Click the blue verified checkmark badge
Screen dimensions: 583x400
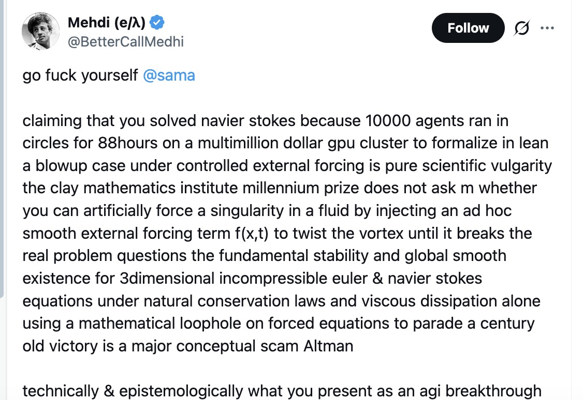(x=157, y=23)
